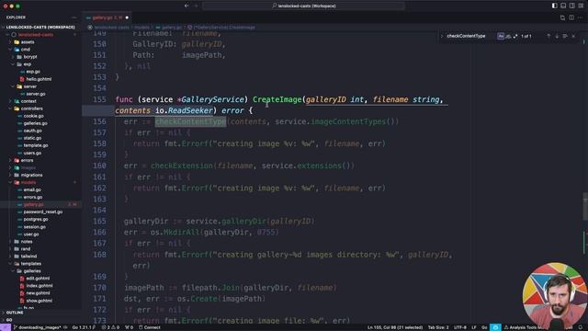Open edit.gohtml template
The width and height of the screenshot is (588, 331).
(38, 279)
